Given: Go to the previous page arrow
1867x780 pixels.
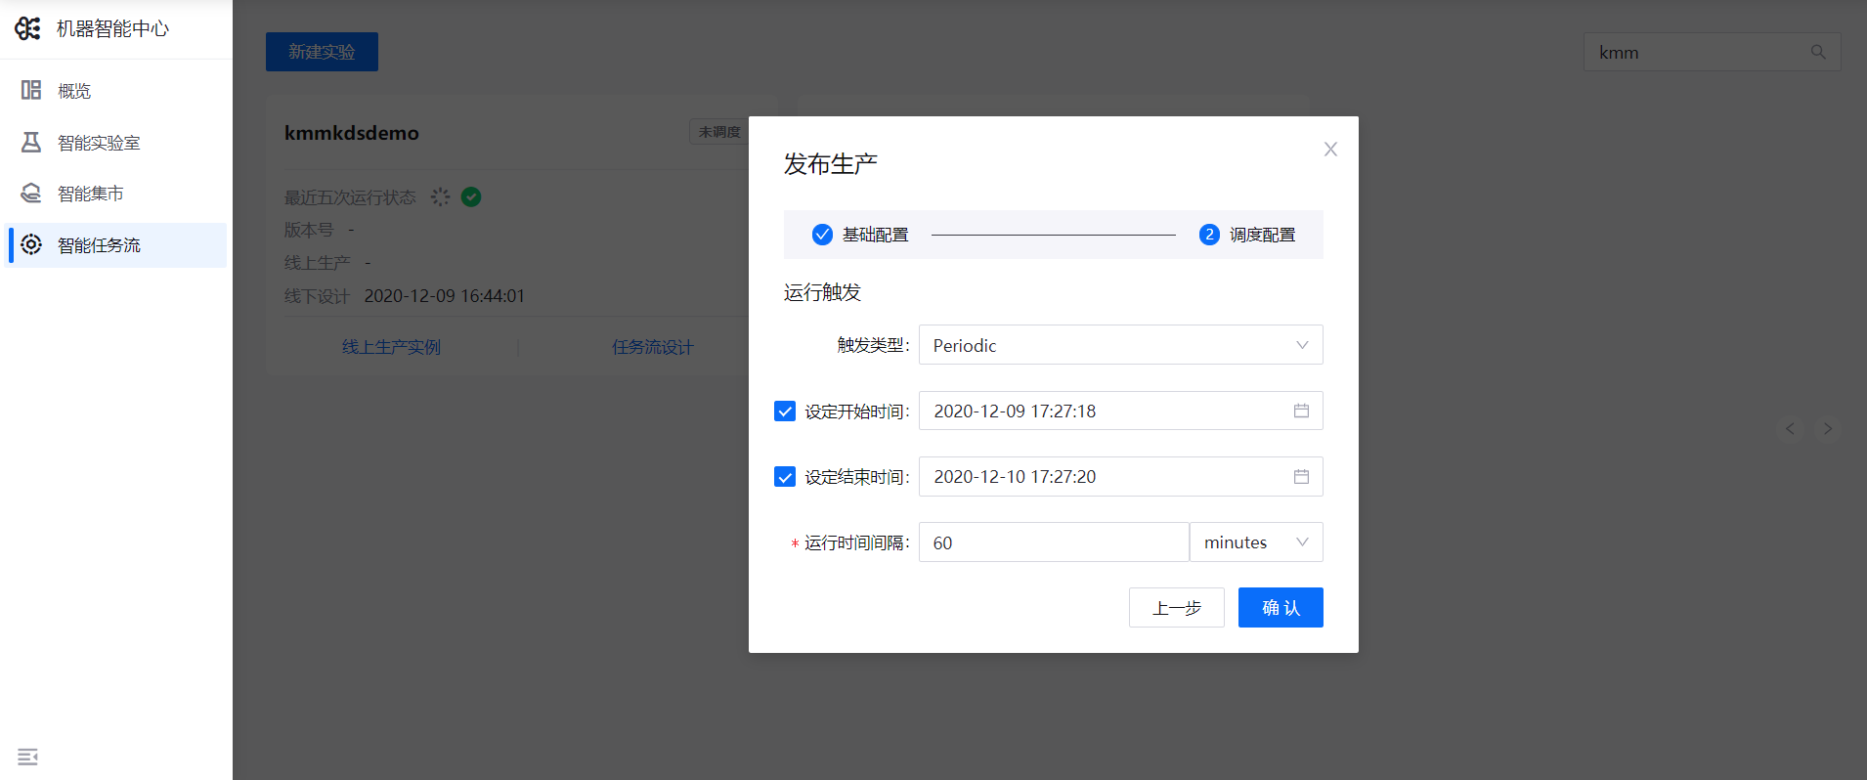Looking at the screenshot, I should pos(1790,428).
